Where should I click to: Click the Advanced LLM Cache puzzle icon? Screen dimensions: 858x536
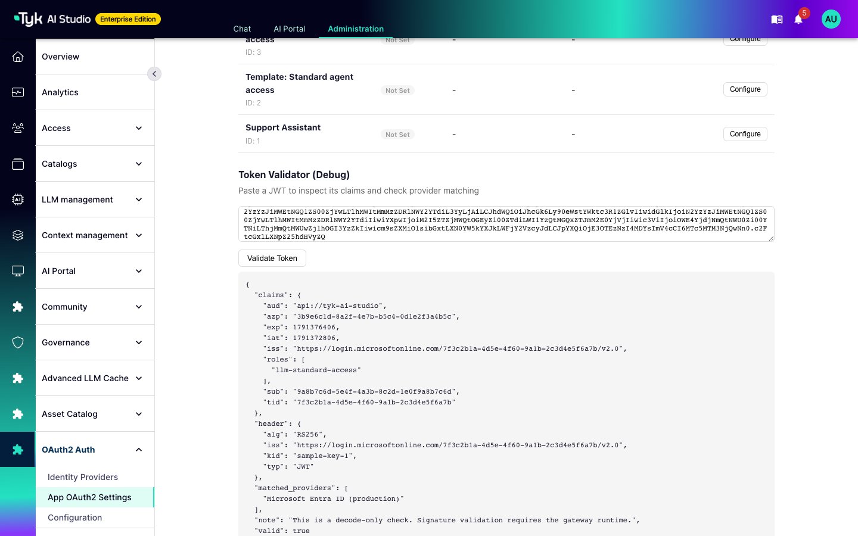18,378
